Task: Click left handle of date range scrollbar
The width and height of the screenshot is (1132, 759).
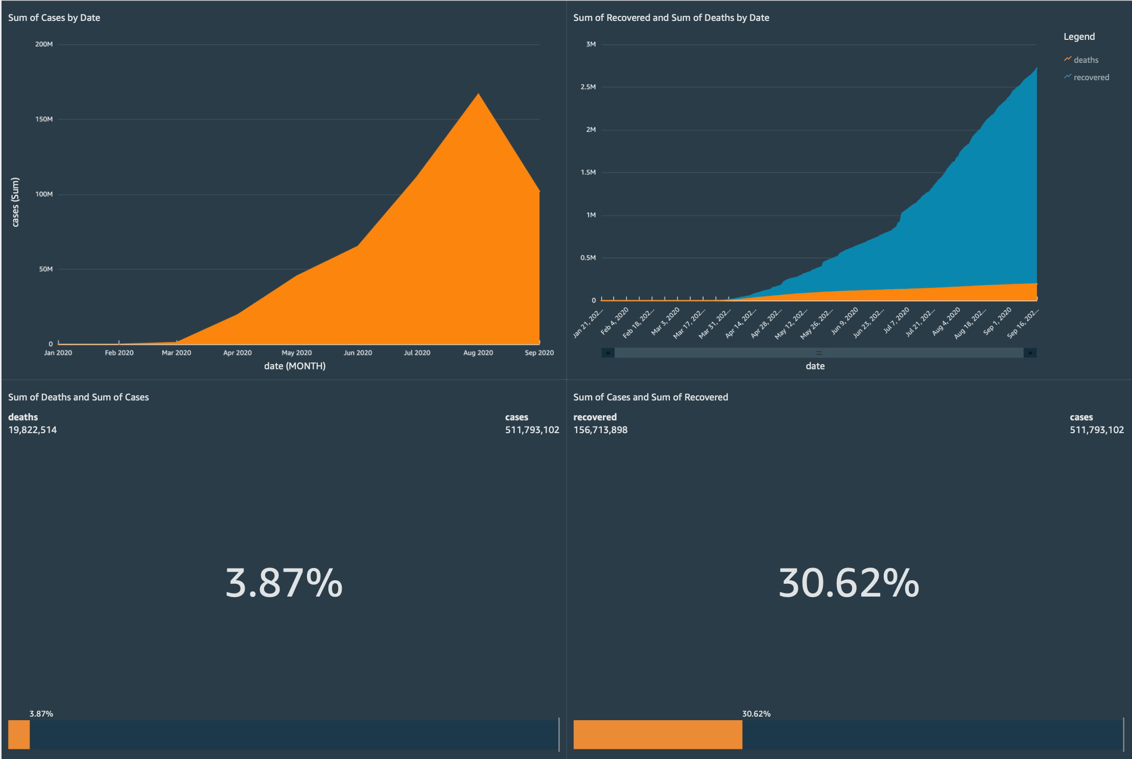Action: [608, 353]
